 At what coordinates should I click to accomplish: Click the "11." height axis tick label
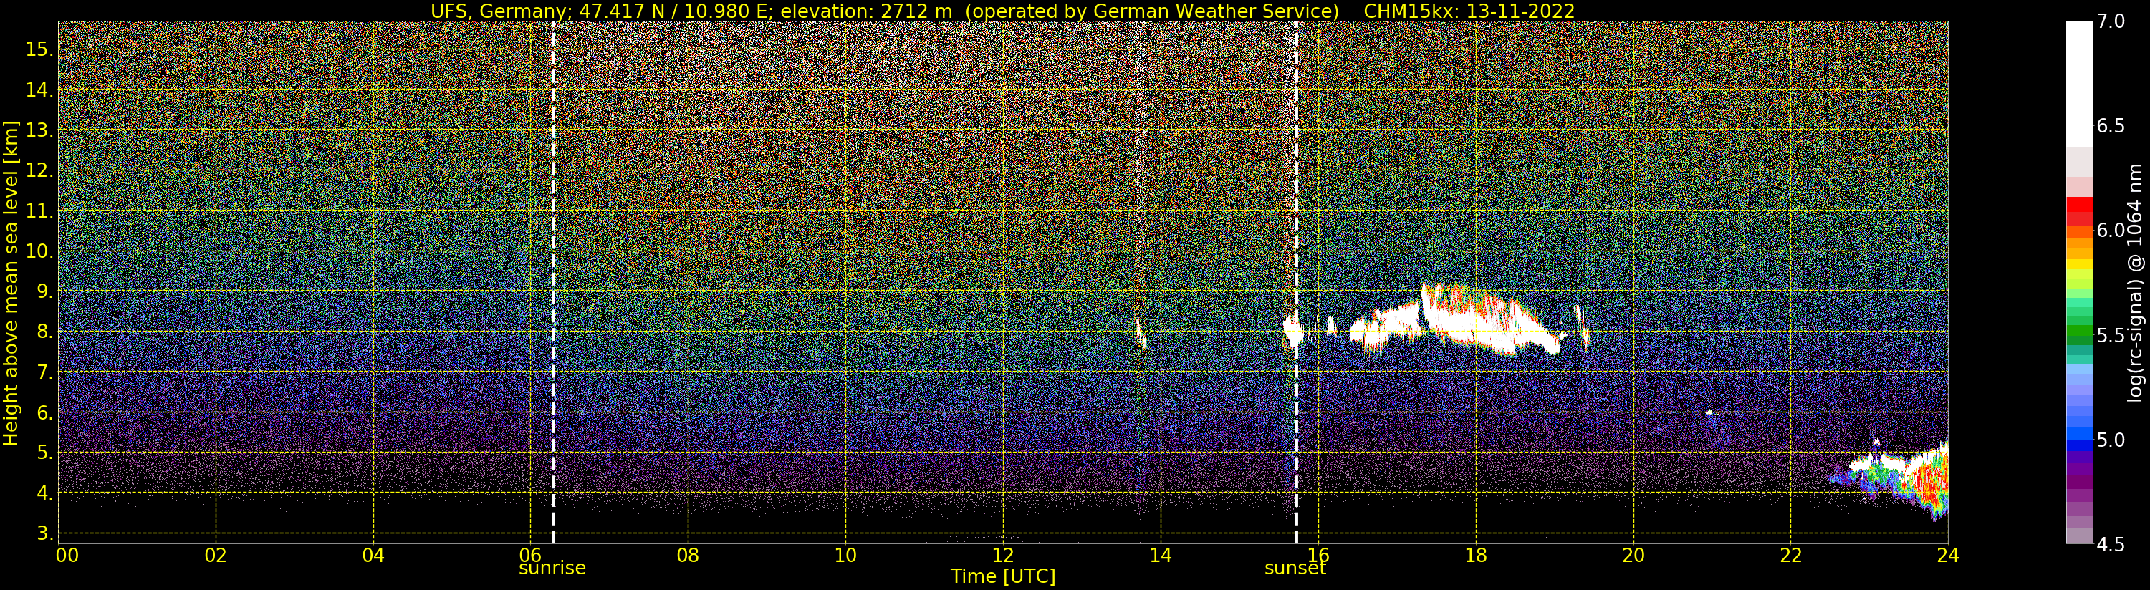pos(39,211)
